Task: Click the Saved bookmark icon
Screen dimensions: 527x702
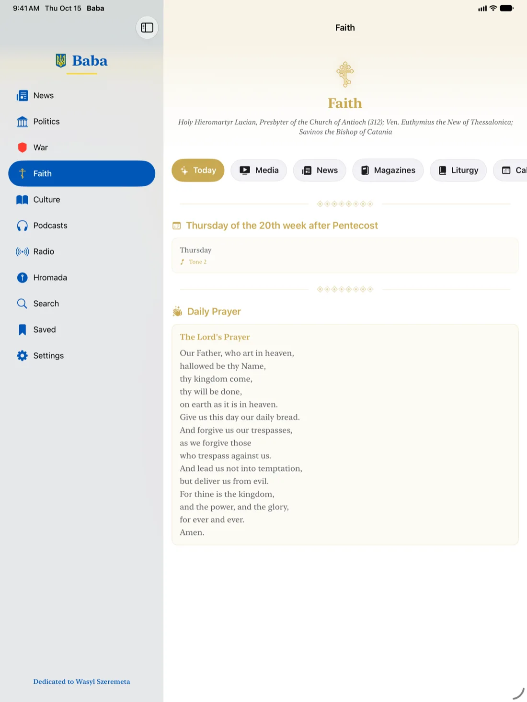Action: click(22, 329)
